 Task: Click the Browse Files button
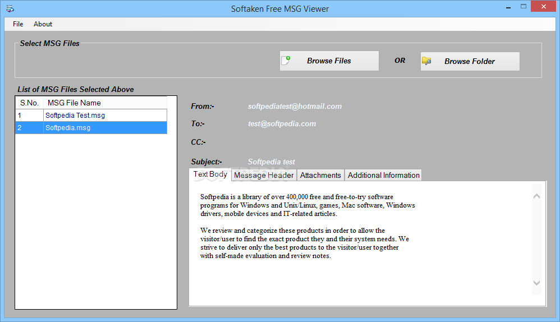[x=329, y=61]
